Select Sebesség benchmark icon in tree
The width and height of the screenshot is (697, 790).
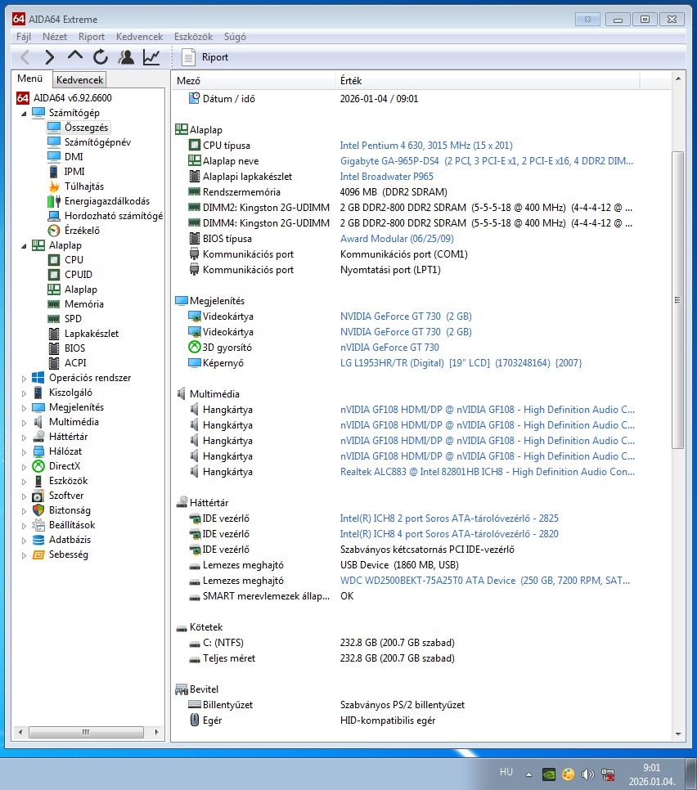pos(38,554)
